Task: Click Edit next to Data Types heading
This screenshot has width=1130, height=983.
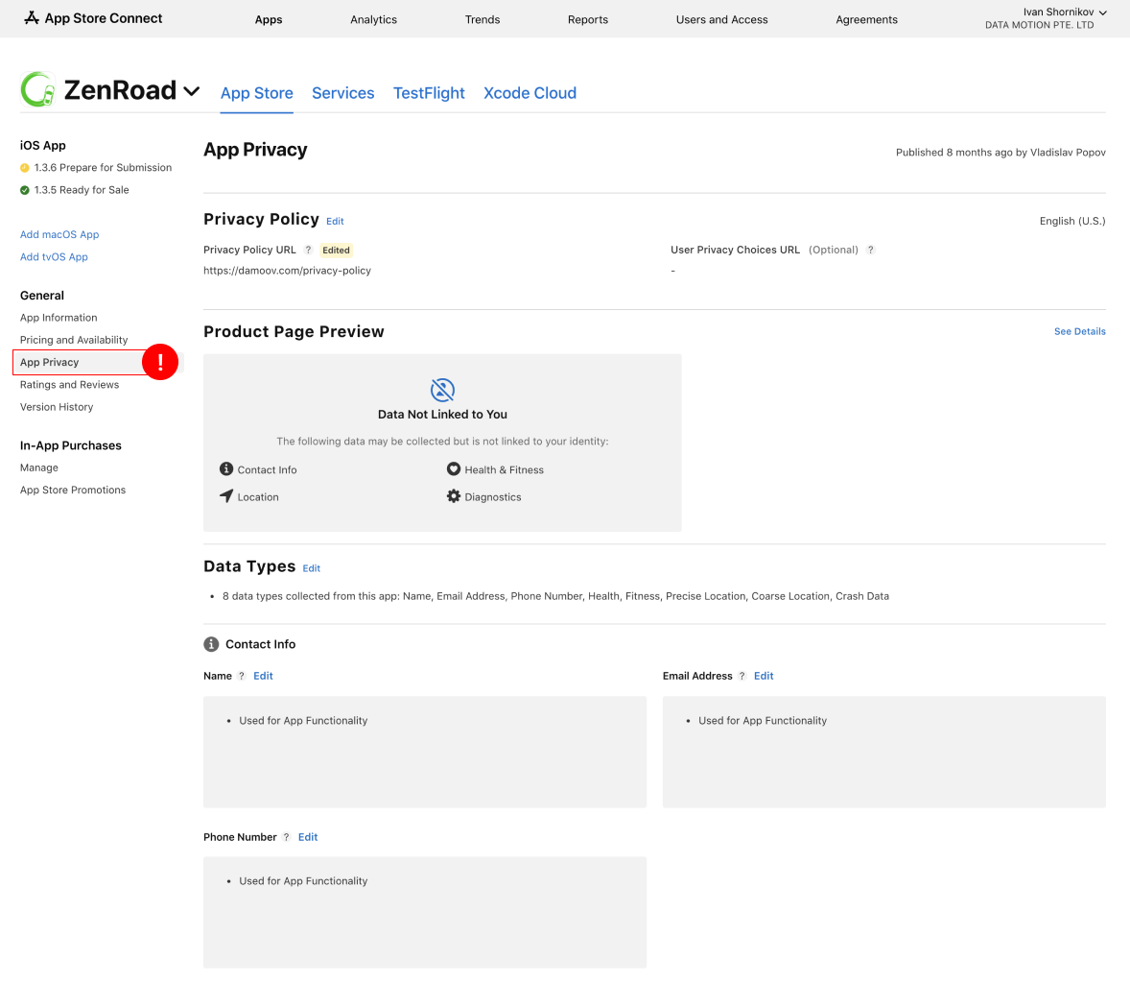Action: 312,569
